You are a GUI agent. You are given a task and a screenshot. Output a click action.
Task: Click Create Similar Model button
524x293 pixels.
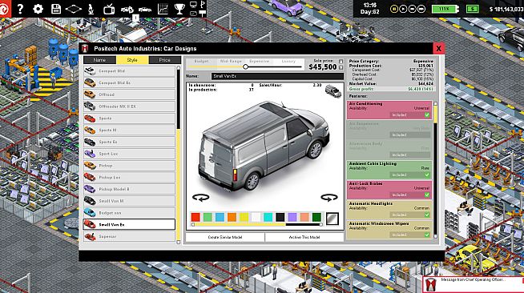tap(225, 237)
